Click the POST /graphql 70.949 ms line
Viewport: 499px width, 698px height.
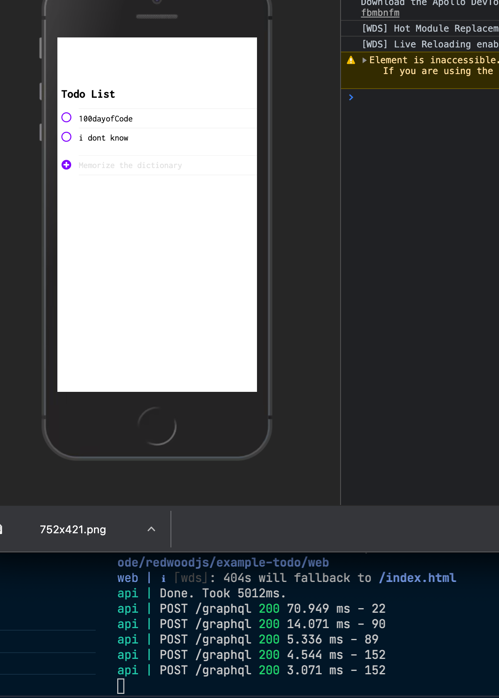point(252,609)
